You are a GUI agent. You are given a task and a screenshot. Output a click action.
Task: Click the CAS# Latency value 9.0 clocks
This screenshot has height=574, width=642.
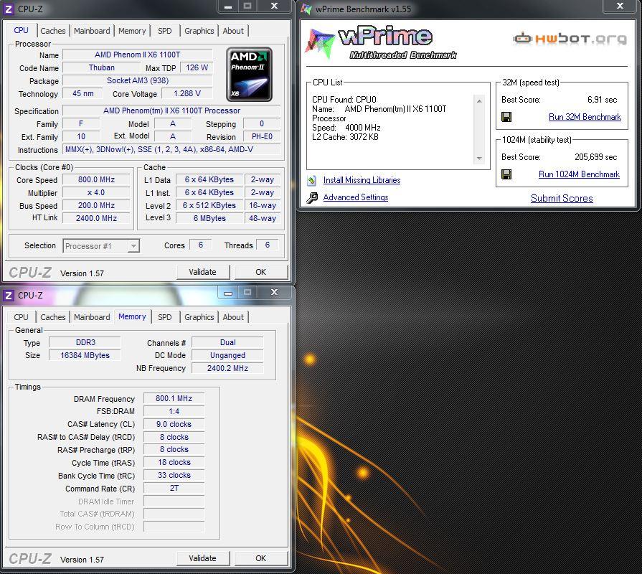click(174, 424)
